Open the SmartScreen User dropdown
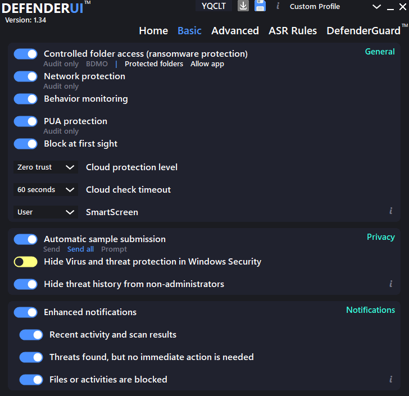This screenshot has width=409, height=396. pyautogui.click(x=46, y=212)
